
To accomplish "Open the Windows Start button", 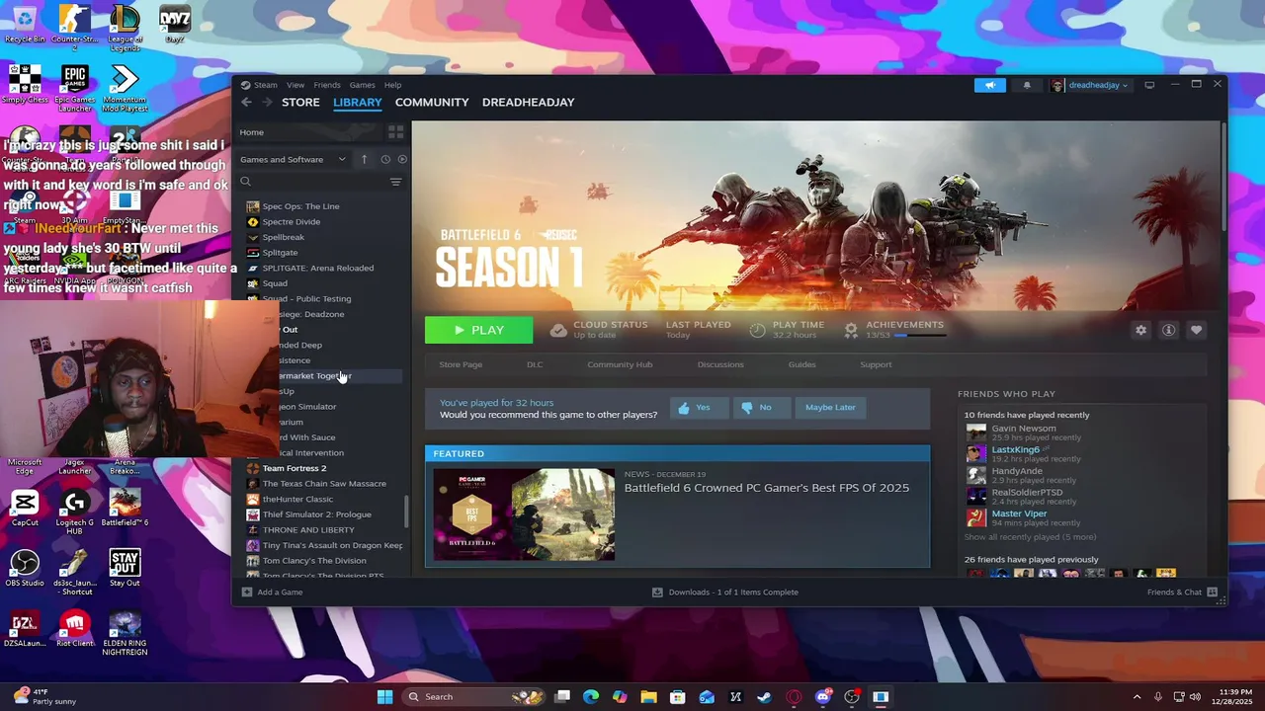I will [x=384, y=697].
